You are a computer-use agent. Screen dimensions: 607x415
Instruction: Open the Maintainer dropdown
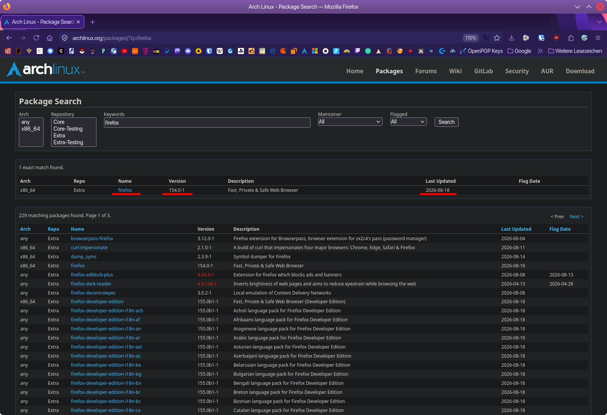(350, 122)
